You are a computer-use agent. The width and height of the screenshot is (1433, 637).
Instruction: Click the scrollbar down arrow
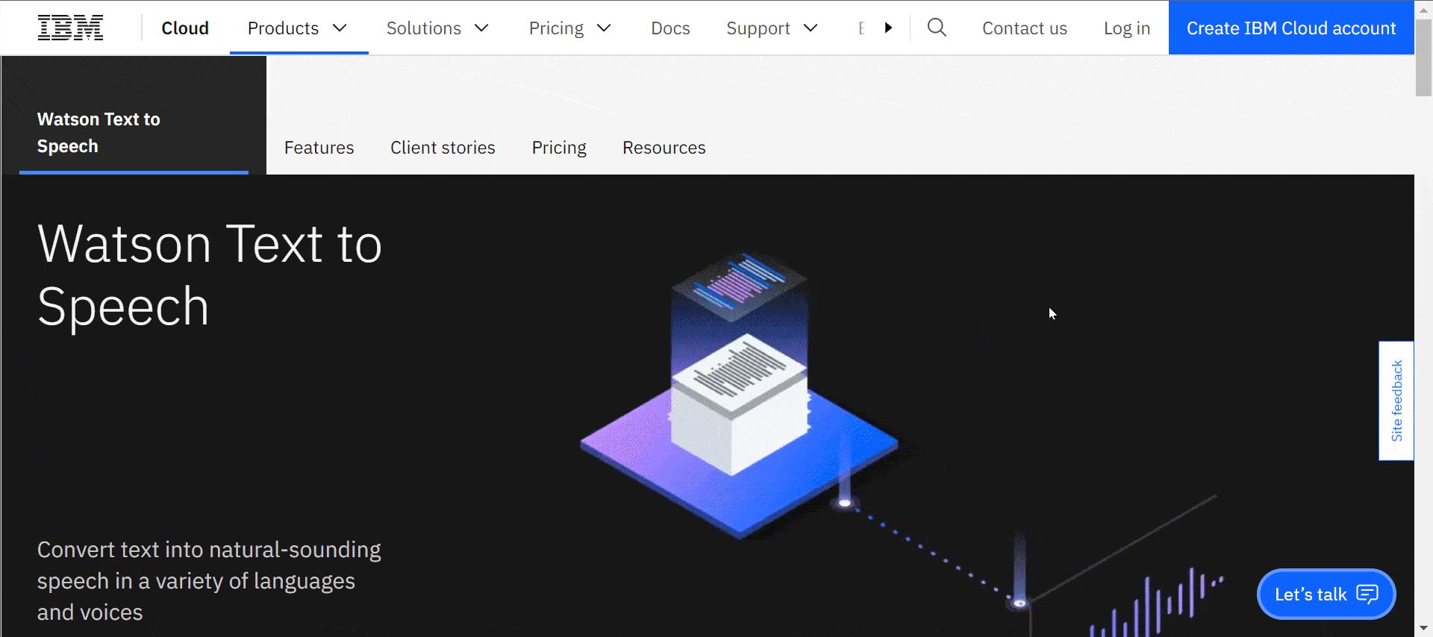(x=1423, y=628)
